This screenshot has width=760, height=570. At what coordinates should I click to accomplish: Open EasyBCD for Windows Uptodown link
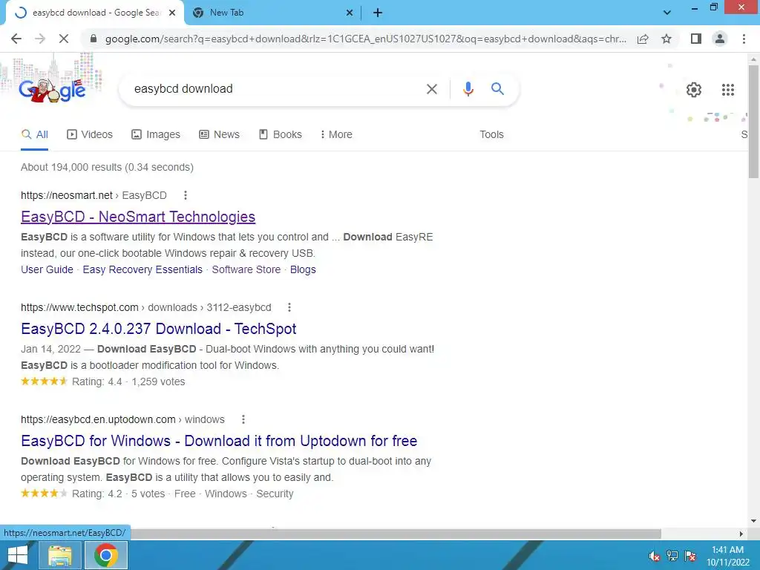coord(219,441)
